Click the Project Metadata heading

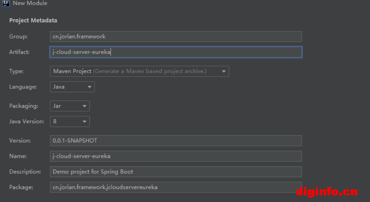point(33,20)
